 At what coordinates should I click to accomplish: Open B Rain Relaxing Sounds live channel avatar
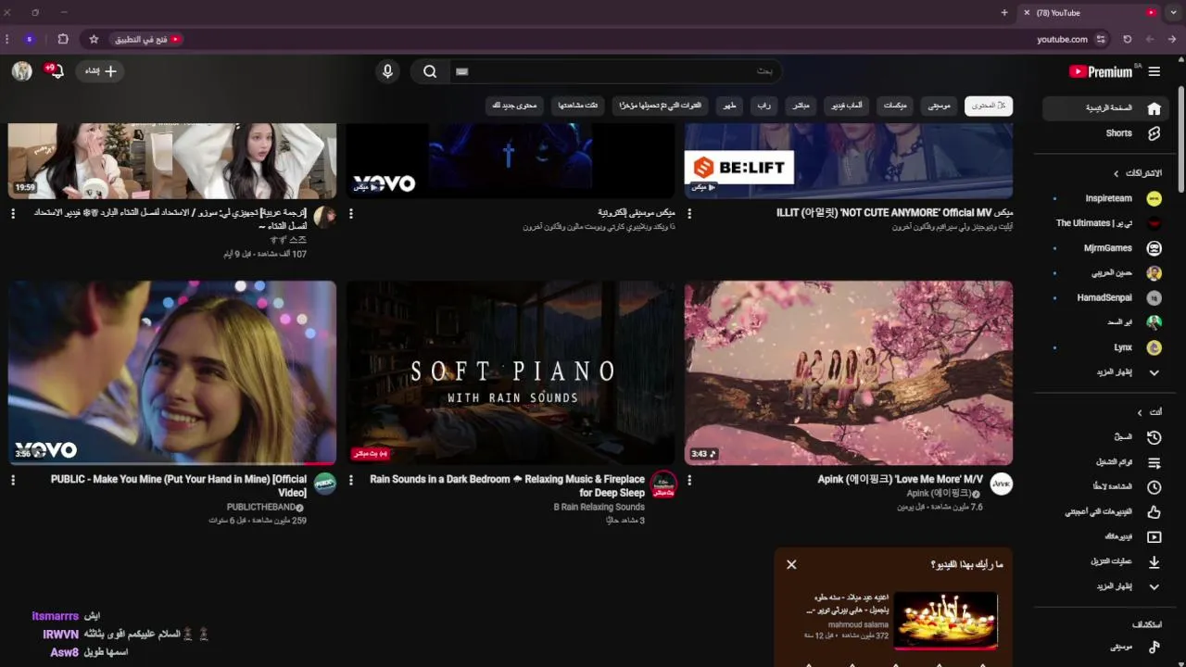point(663,484)
